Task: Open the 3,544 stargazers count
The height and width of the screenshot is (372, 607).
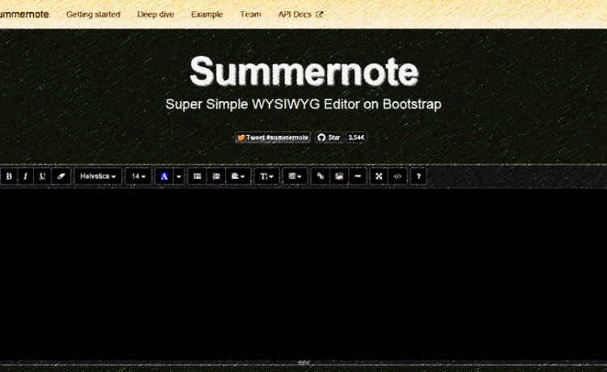Action: [x=356, y=137]
